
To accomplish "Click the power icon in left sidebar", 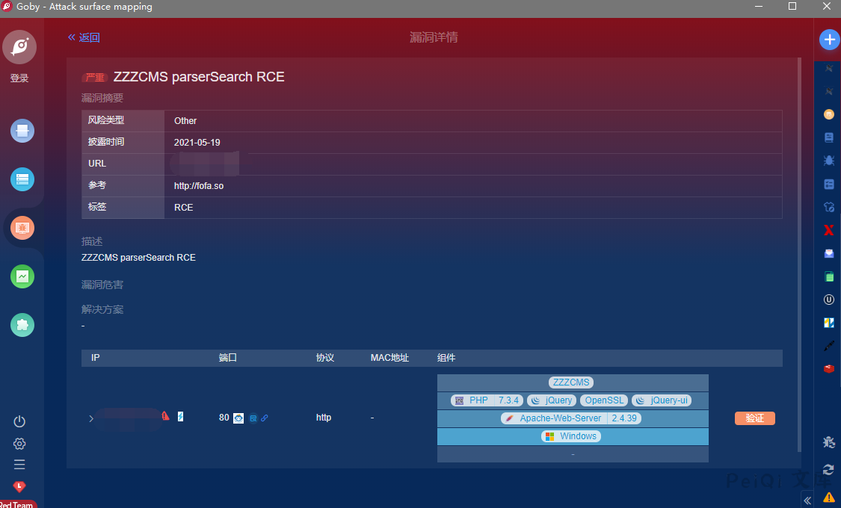I will (19, 421).
